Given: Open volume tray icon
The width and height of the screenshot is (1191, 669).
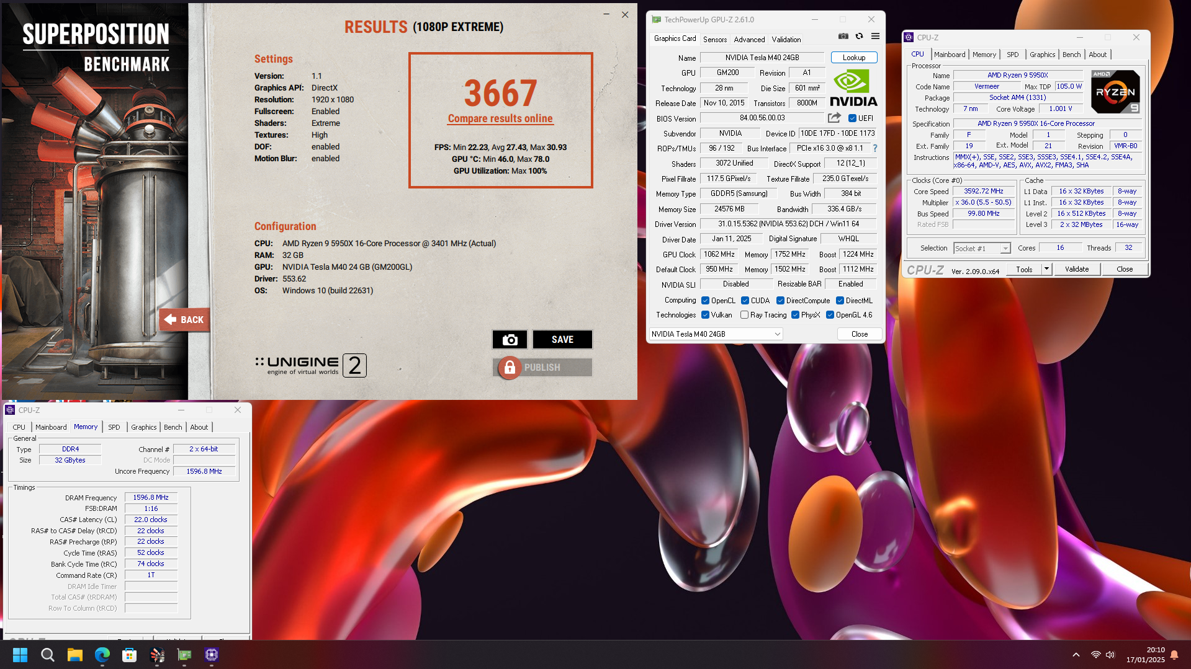Looking at the screenshot, I should click(x=1110, y=655).
